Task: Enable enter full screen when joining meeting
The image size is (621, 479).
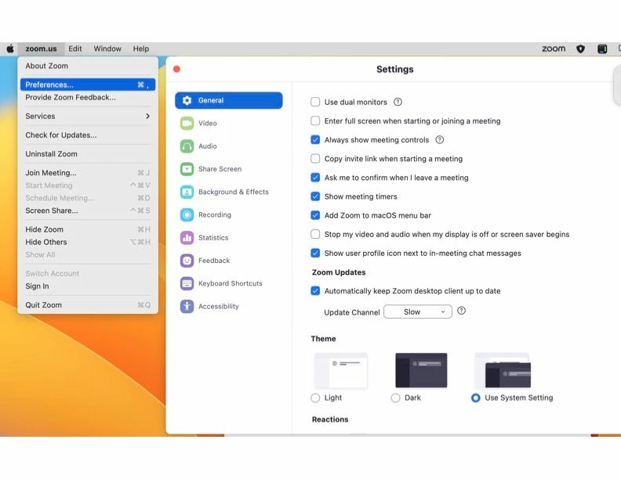Action: [315, 121]
